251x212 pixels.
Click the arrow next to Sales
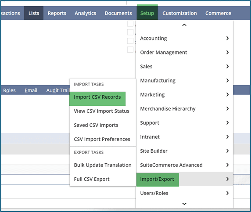click(227, 66)
